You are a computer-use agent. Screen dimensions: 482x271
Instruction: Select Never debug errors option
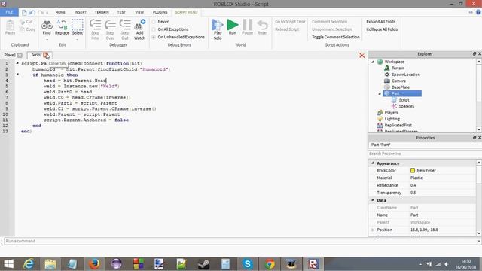[154, 22]
